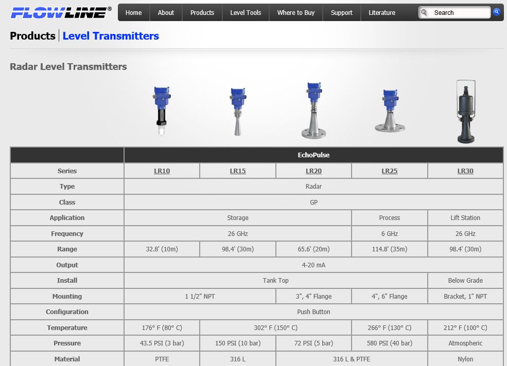Click the Radar Level Transmitters heading

(x=68, y=66)
